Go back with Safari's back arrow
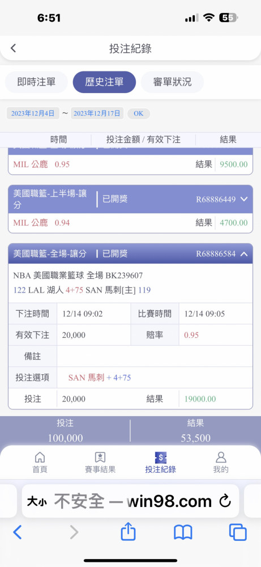Image resolution: width=261 pixels, height=567 pixels. [x=18, y=532]
